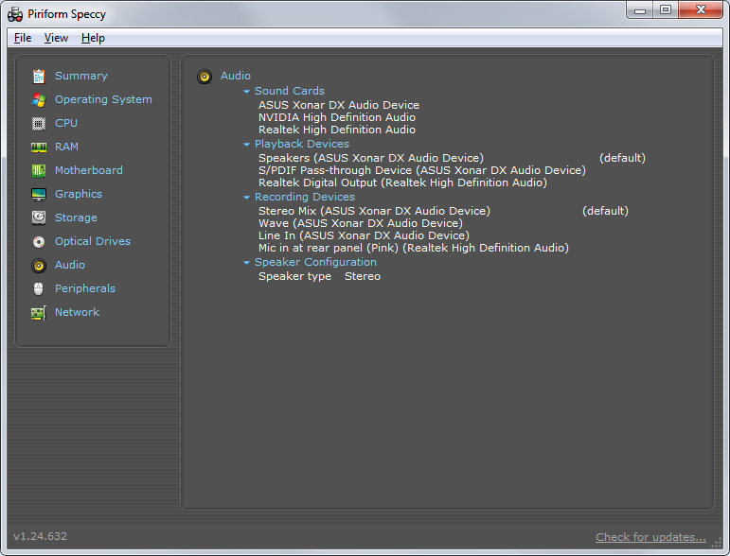Screen dimensions: 730x556
Task: Click the Check for updates link
Action: coord(650,537)
